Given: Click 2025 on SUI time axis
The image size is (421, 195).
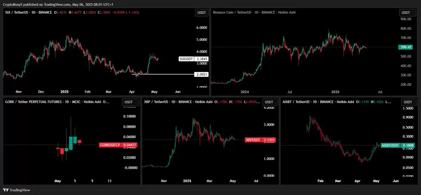Looking at the screenshot, I should click(65, 92).
